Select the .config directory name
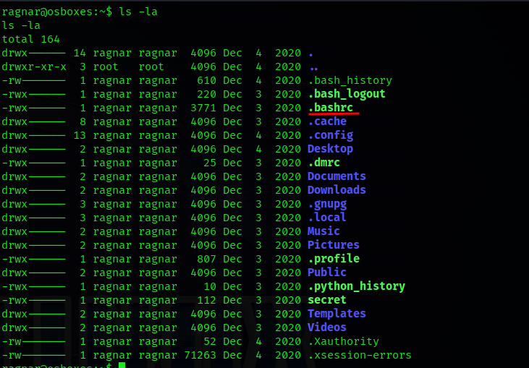 (330, 135)
